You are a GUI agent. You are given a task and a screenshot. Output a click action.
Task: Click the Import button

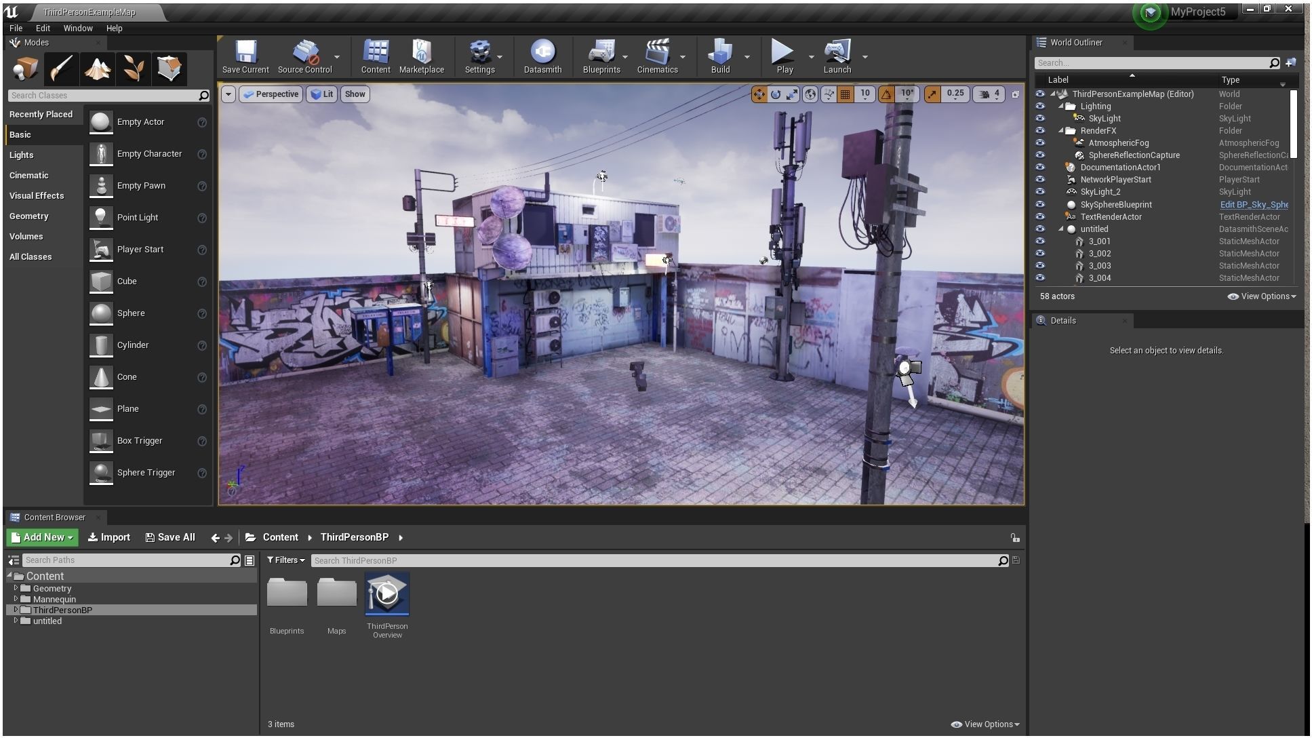pos(109,537)
